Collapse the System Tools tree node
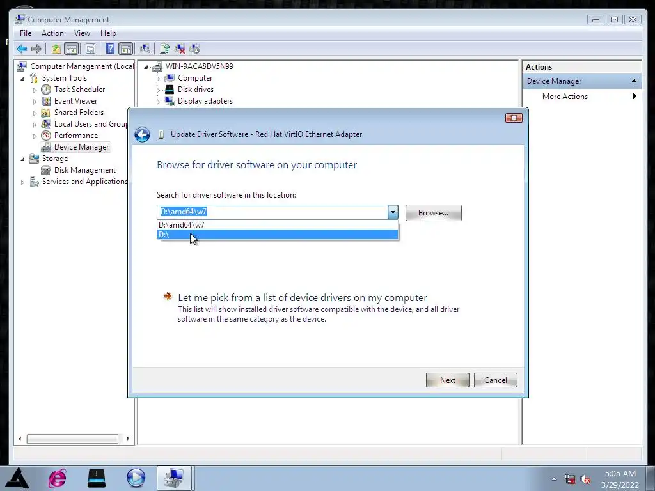 click(x=22, y=79)
